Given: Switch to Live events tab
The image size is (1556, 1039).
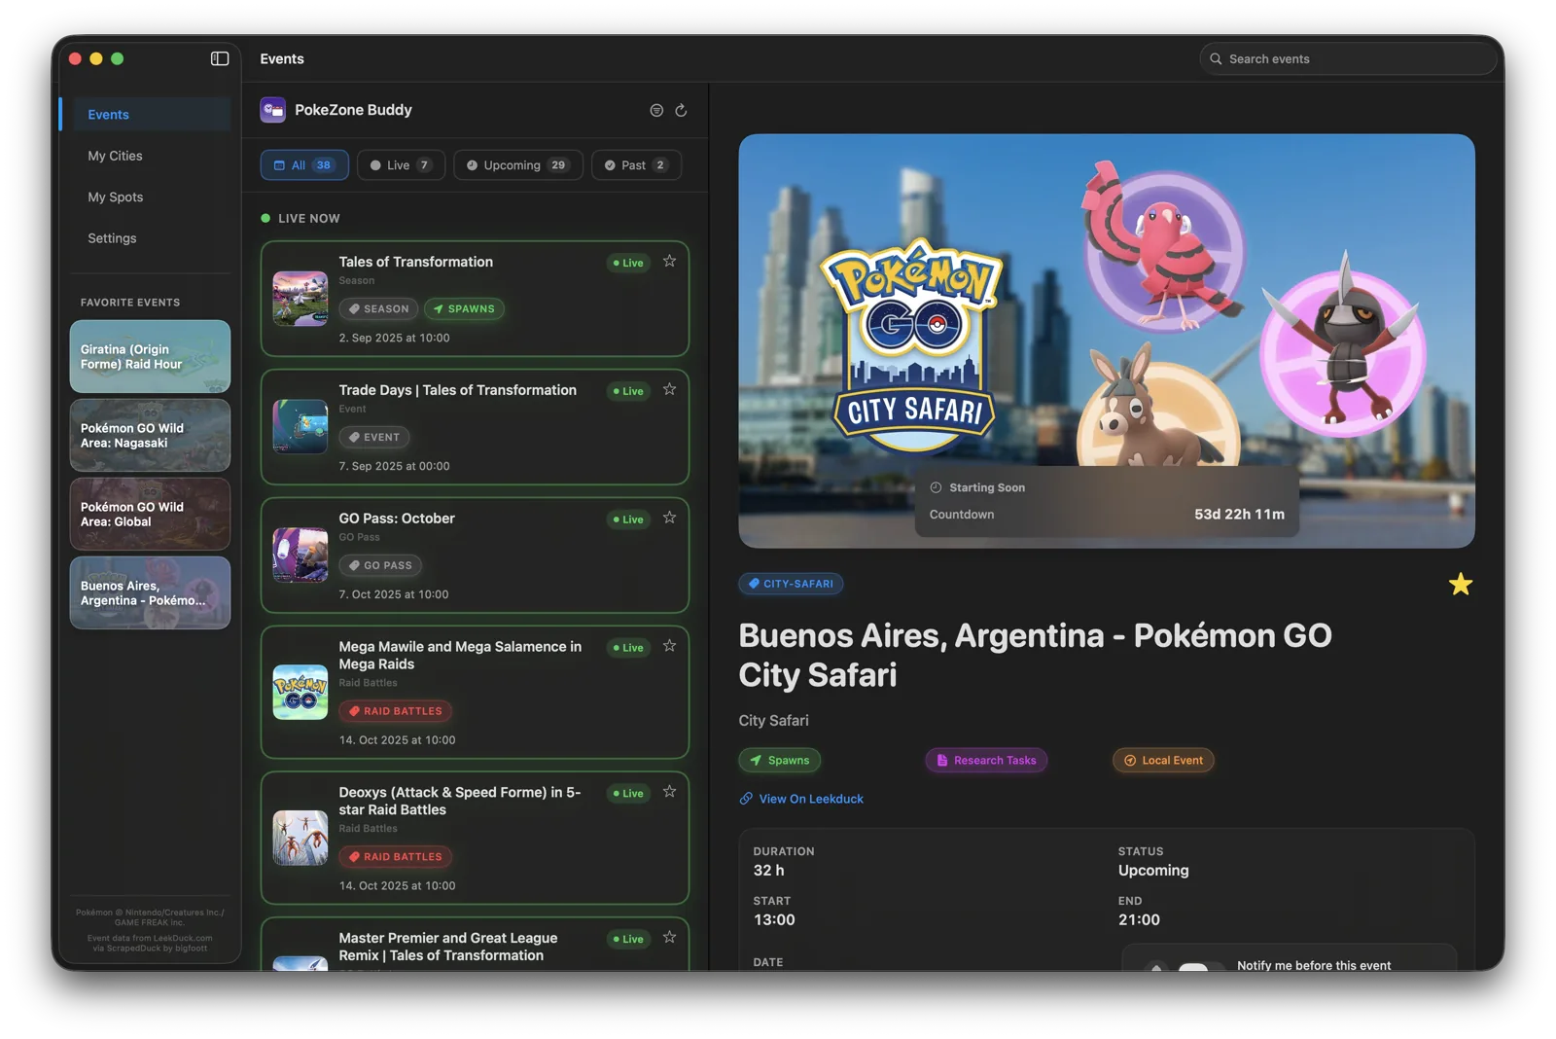Looking at the screenshot, I should pos(401,165).
